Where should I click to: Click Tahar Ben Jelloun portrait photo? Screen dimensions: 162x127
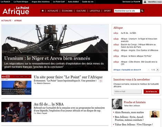pos(117,104)
